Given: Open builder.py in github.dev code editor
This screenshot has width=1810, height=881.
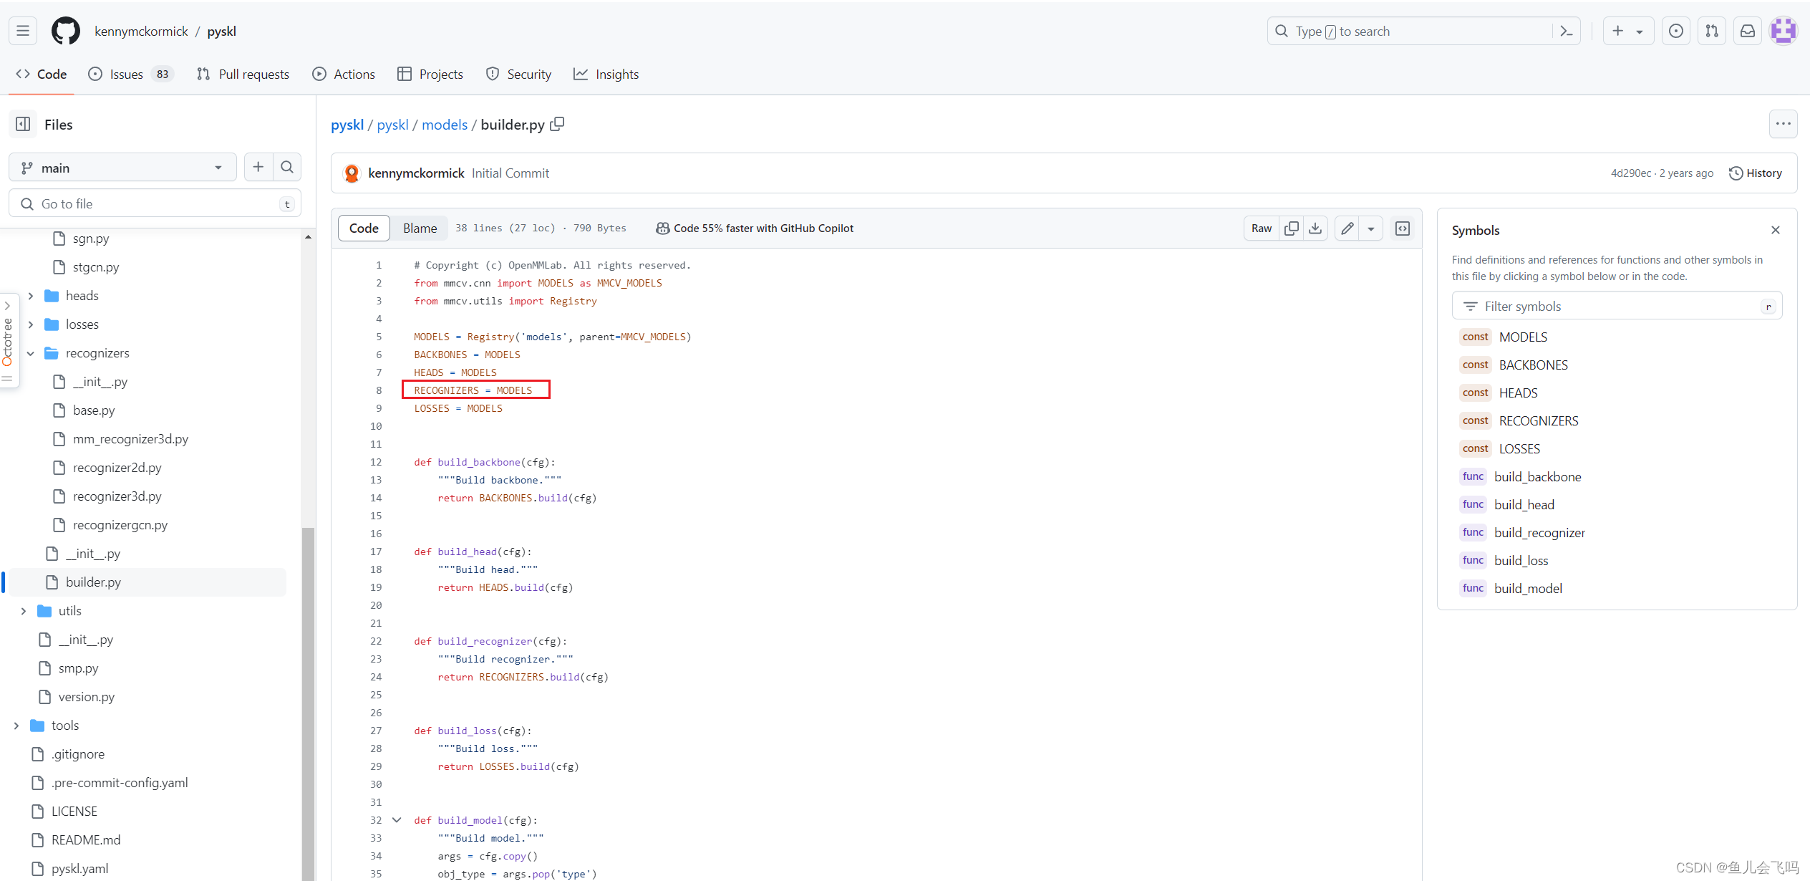Looking at the screenshot, I should click(x=1403, y=228).
